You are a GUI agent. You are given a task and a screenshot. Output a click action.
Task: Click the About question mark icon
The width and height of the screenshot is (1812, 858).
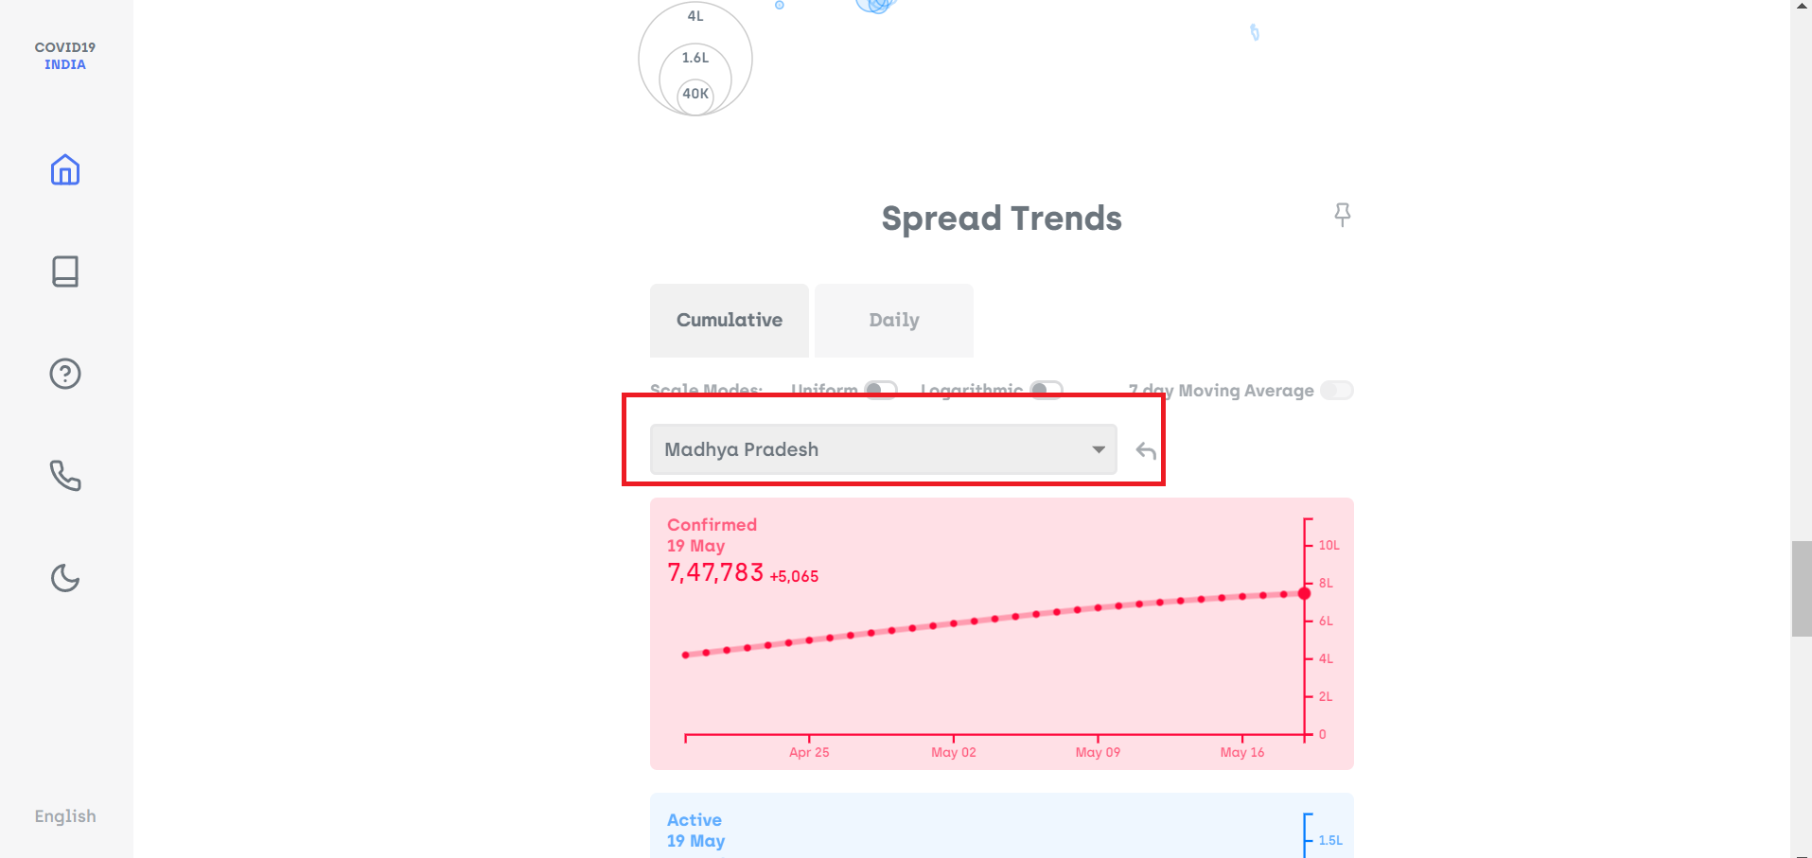(64, 374)
